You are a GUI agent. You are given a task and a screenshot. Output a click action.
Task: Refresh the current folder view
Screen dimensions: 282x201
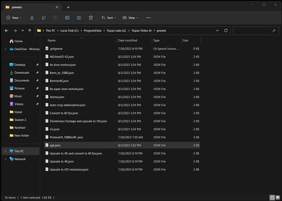click(x=226, y=31)
